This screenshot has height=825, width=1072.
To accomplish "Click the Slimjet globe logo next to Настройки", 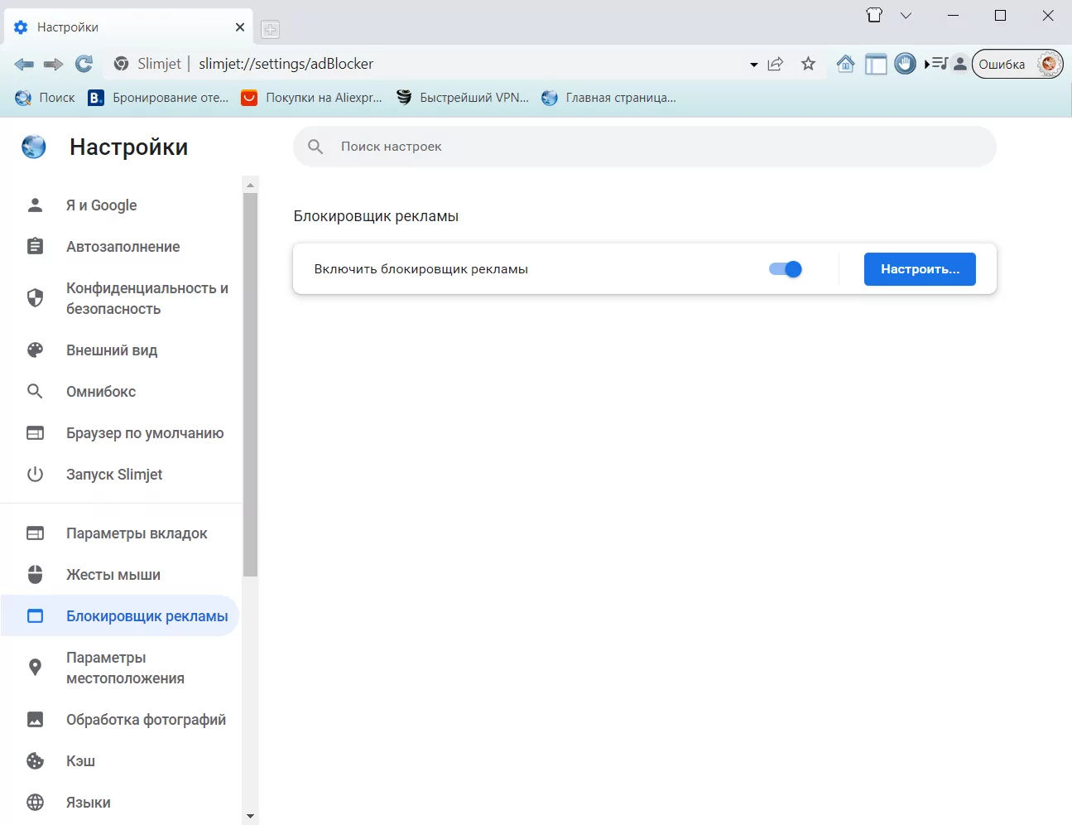I will pos(34,147).
